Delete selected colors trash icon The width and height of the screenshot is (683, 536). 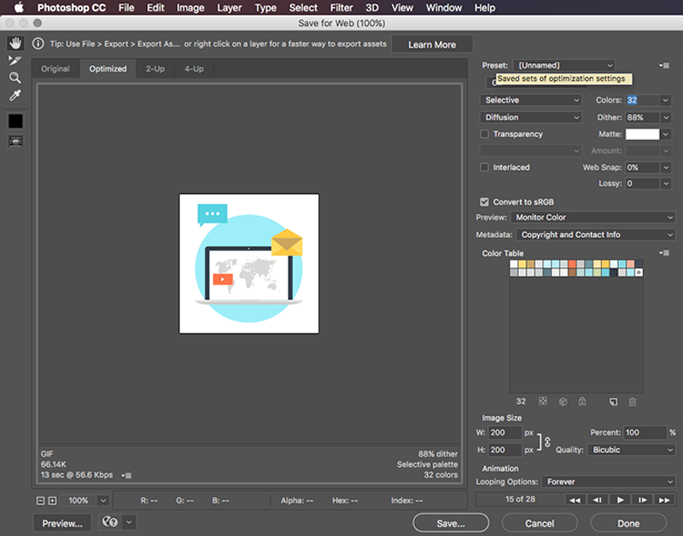[x=633, y=401]
